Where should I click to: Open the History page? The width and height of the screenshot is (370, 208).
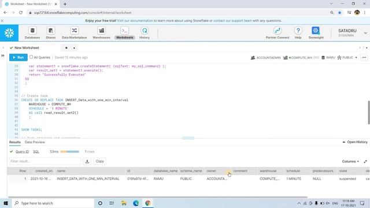pos(145,33)
